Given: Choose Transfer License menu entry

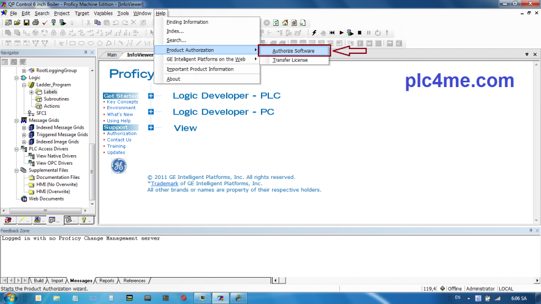Looking at the screenshot, I should click(x=290, y=60).
